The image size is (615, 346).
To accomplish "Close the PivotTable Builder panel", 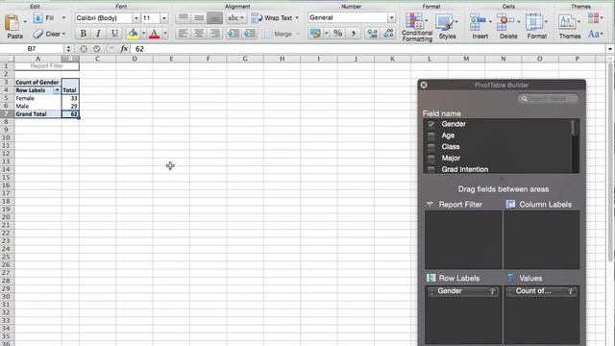I will 424,85.
